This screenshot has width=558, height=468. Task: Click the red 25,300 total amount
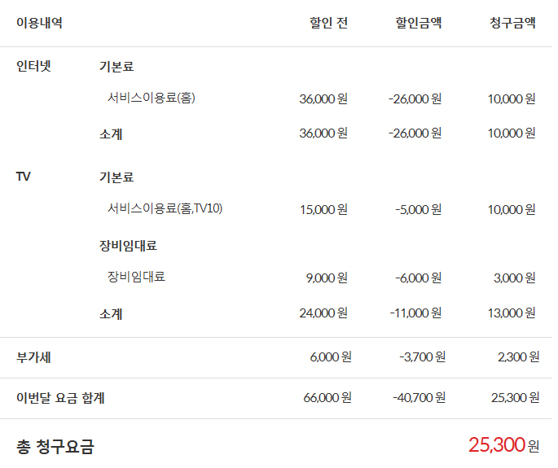(x=496, y=445)
